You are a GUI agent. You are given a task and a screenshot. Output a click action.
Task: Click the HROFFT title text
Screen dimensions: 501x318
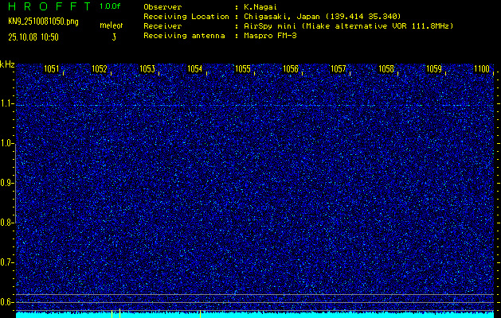[x=47, y=6]
